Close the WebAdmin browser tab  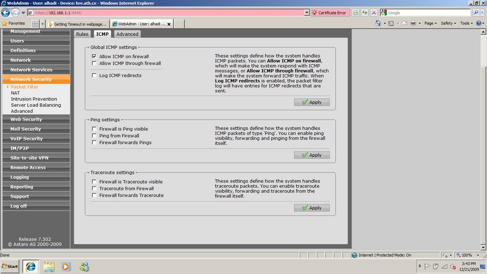tap(169, 24)
